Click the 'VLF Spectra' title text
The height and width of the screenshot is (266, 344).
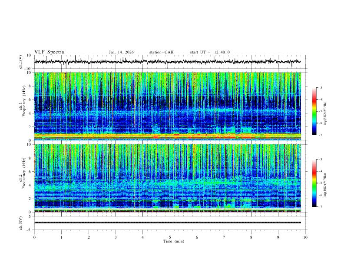(49, 52)
